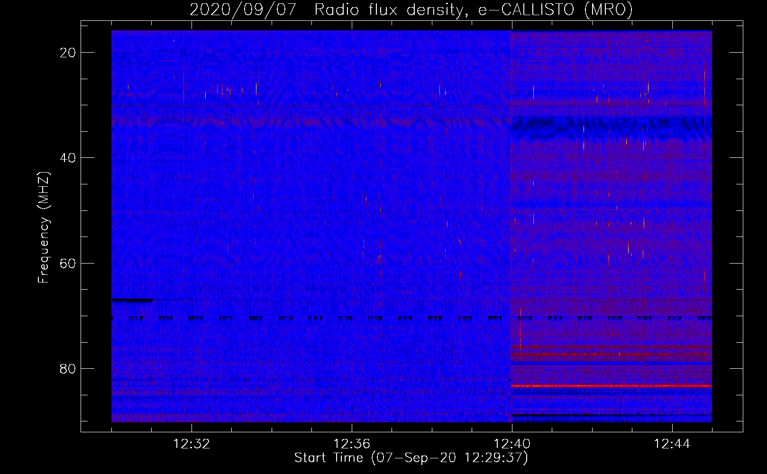Image resolution: width=767 pixels, height=474 pixels.
Task: Click the 12:36 time tick label
Action: point(352,444)
